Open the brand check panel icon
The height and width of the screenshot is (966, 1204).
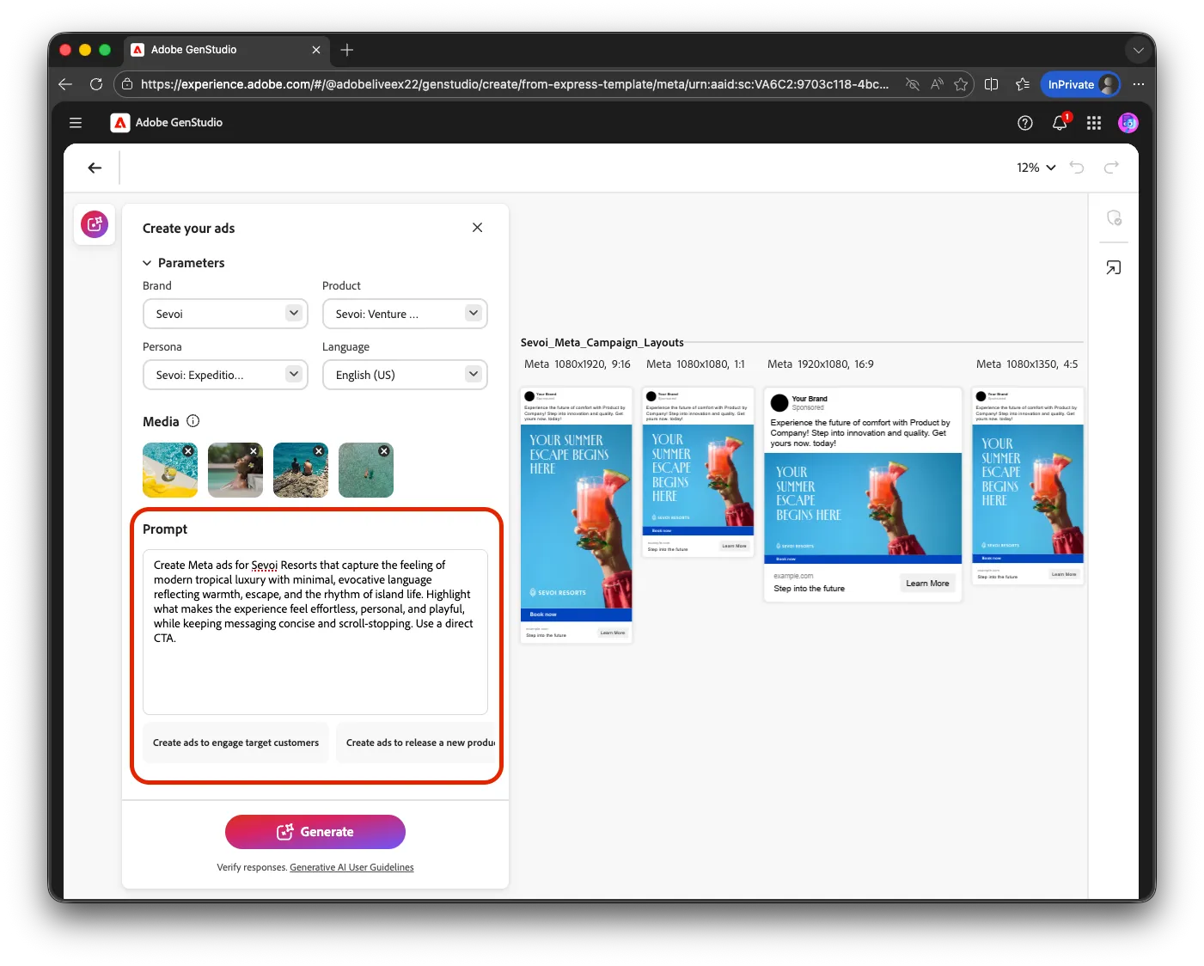click(x=1114, y=218)
